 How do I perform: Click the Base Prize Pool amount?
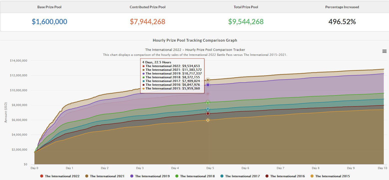[49, 22]
